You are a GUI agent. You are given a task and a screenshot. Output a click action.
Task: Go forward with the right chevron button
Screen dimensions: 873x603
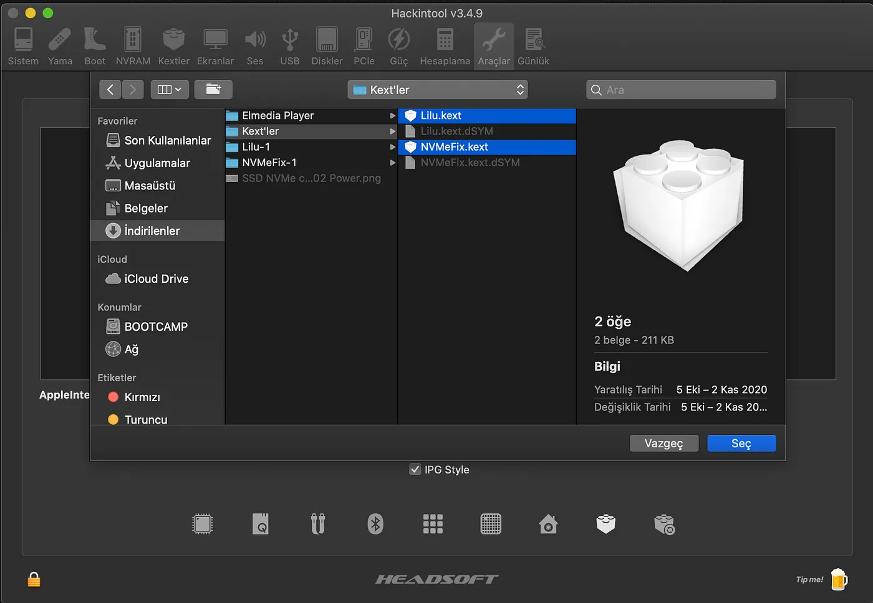click(x=133, y=90)
